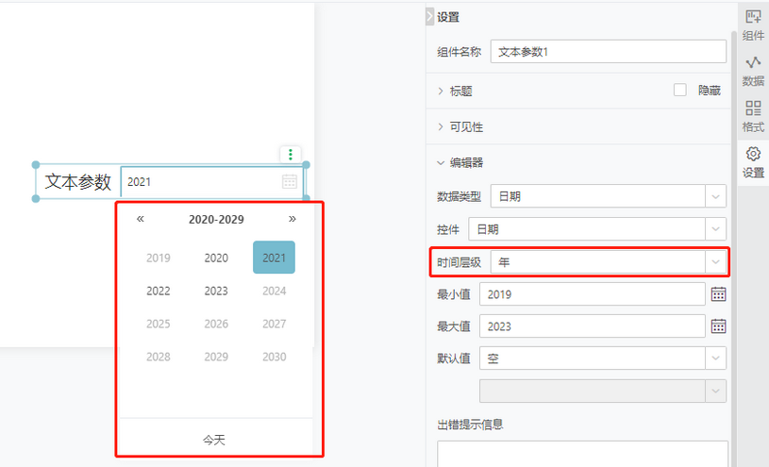Select year 2022 in picker
Image resolution: width=769 pixels, height=467 pixels.
[x=159, y=291]
